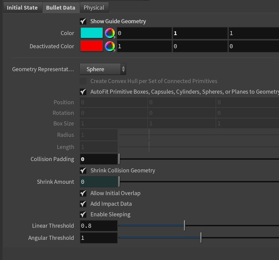
Task: Click the Length value field
Action: tap(99, 147)
